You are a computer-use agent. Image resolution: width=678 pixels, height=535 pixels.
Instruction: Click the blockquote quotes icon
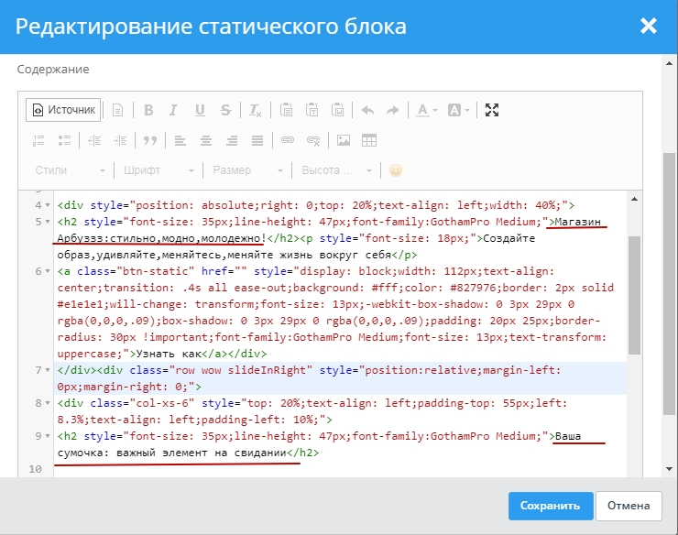(149, 140)
